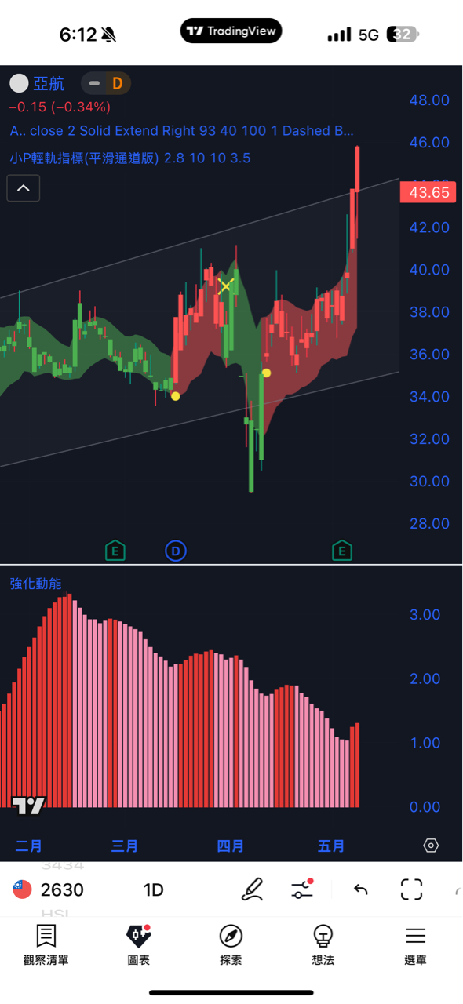The image size is (463, 1004).
Task: Open symbol search for 2630
Action: coord(48,889)
